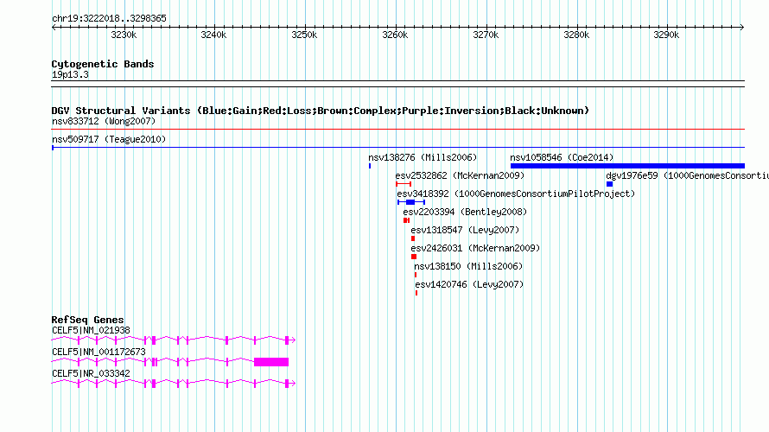Select the red nsv138150 loss tick
Screen dimensions: 769x432
[416, 275]
